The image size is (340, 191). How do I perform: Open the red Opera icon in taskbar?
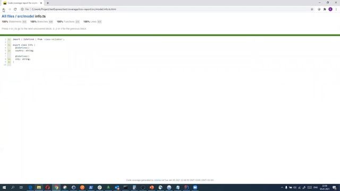(47, 187)
